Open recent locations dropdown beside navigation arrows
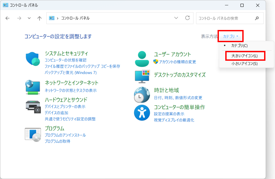Screen dimensions: 275x179 pos(29,18)
